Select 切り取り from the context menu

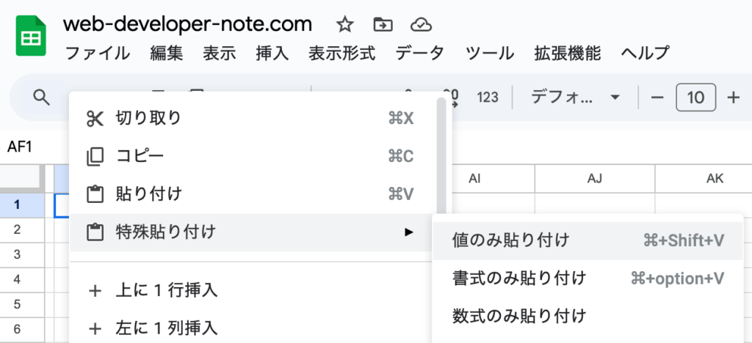tap(148, 118)
